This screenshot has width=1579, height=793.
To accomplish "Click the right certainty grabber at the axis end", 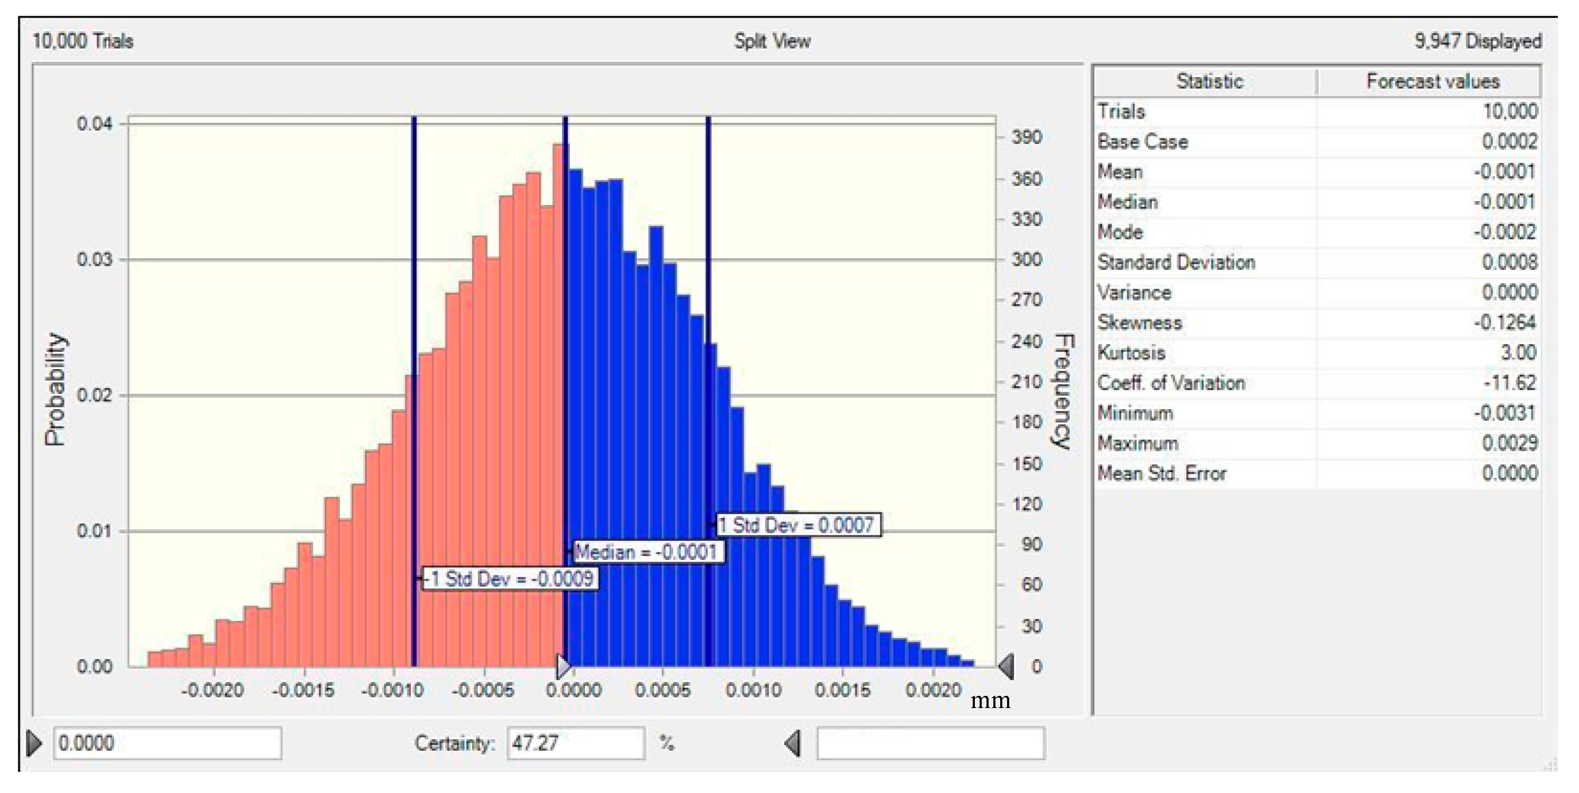I will tap(1006, 666).
